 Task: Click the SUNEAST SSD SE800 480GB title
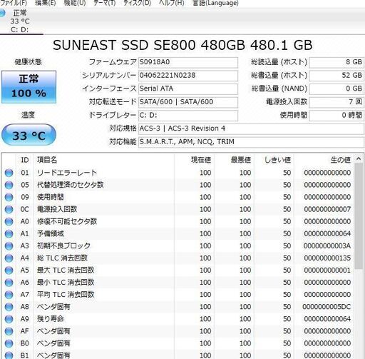click(182, 45)
